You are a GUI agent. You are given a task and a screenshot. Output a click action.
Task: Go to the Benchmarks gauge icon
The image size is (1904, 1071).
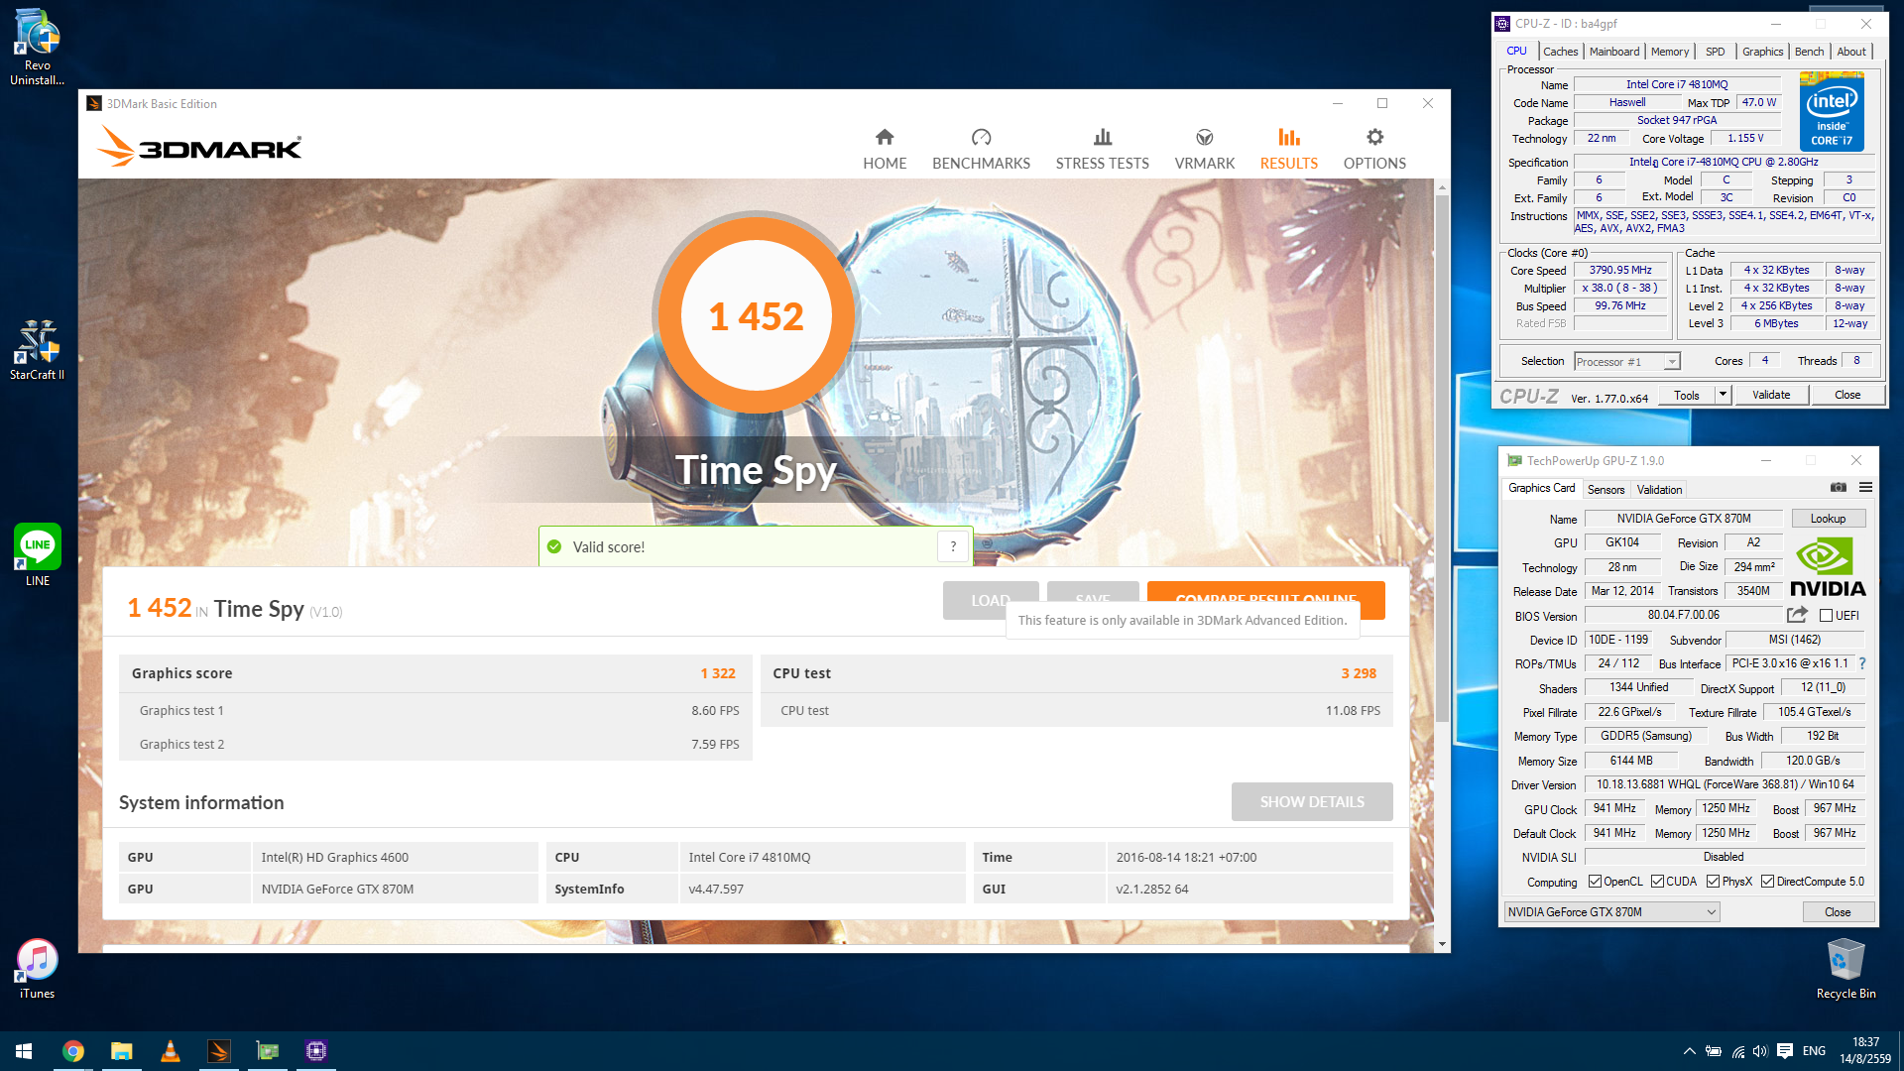pos(981,138)
